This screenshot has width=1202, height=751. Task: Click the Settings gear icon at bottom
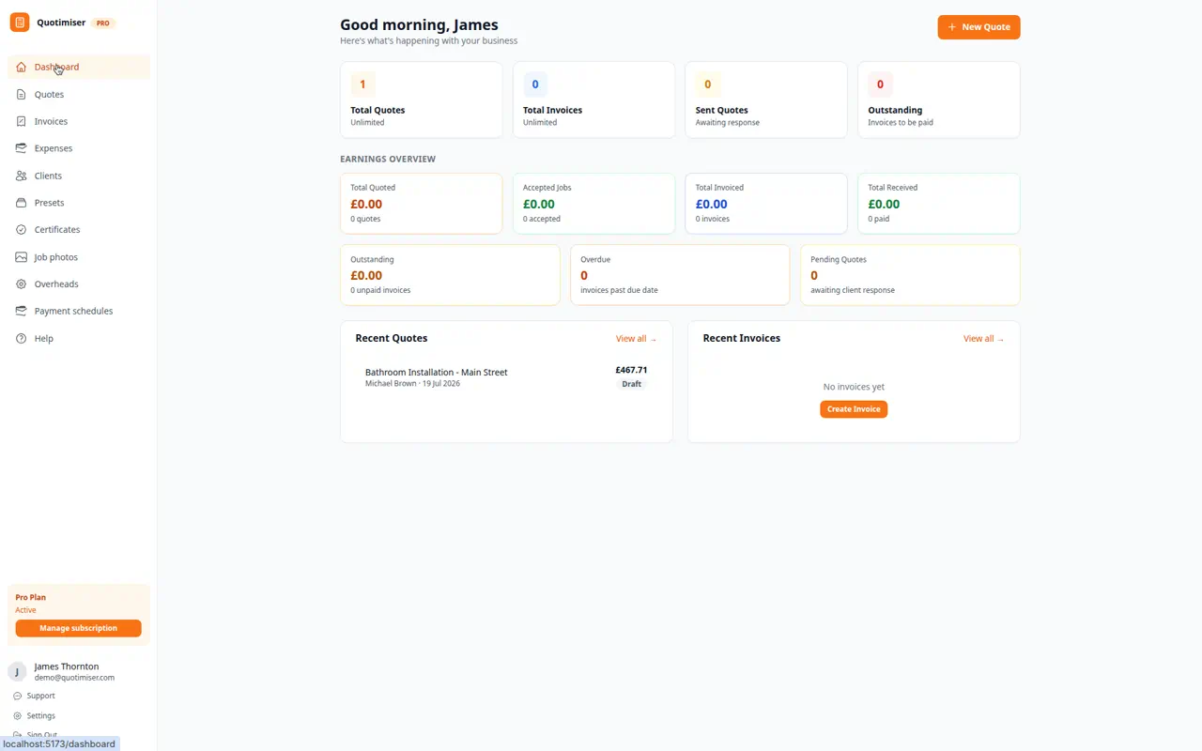coord(17,715)
